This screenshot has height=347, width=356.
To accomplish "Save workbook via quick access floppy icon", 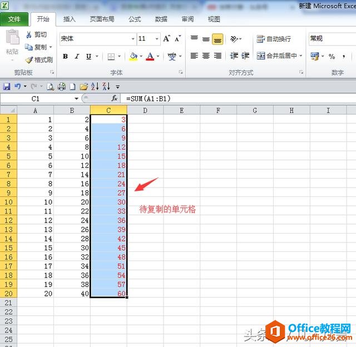I will pyautogui.click(x=7, y=86).
